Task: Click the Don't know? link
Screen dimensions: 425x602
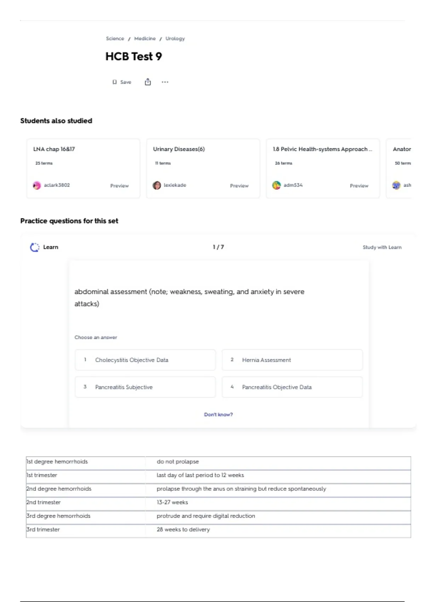Action: [x=218, y=414]
